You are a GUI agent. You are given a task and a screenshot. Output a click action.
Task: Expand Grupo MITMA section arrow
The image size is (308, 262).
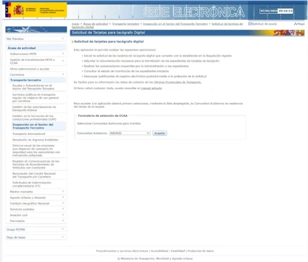pyautogui.click(x=63, y=229)
